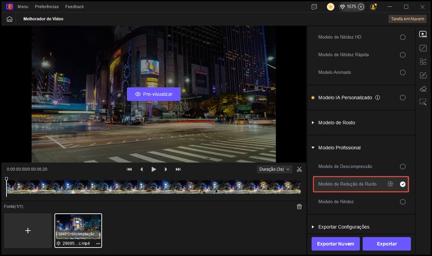
Task: Select Modelo de Nitidez HD radio button
Action: 403,37
